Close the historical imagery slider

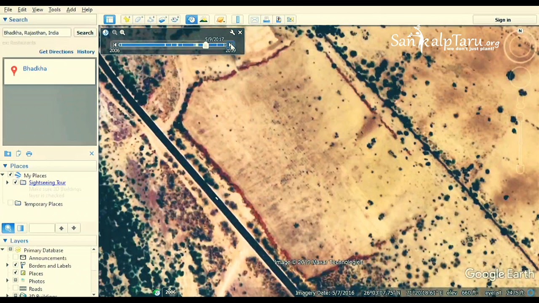240,32
